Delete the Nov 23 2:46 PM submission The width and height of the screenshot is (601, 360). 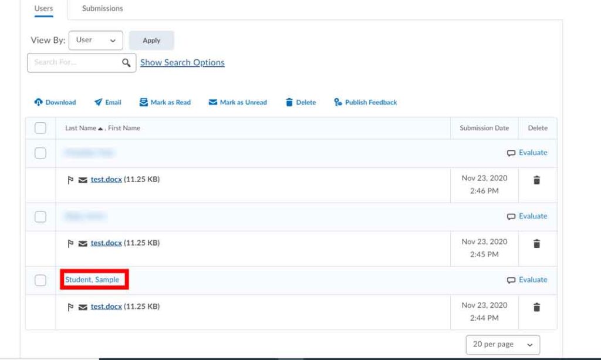pos(536,180)
